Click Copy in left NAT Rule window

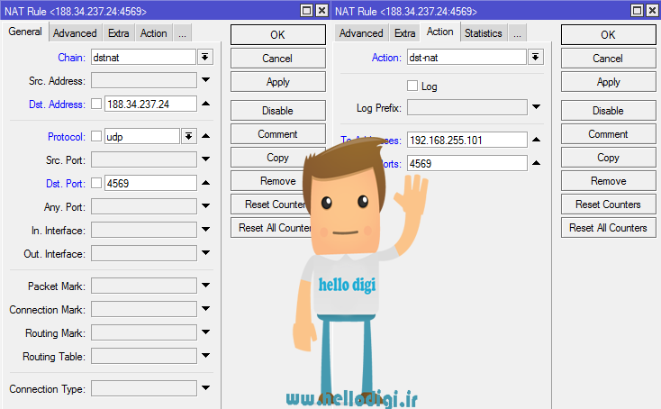(277, 158)
